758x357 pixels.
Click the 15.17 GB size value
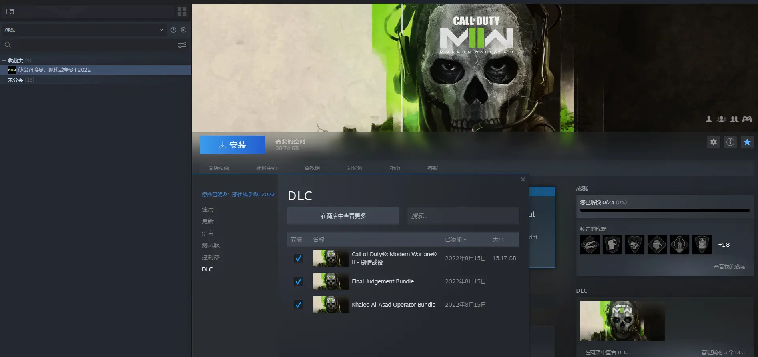504,258
